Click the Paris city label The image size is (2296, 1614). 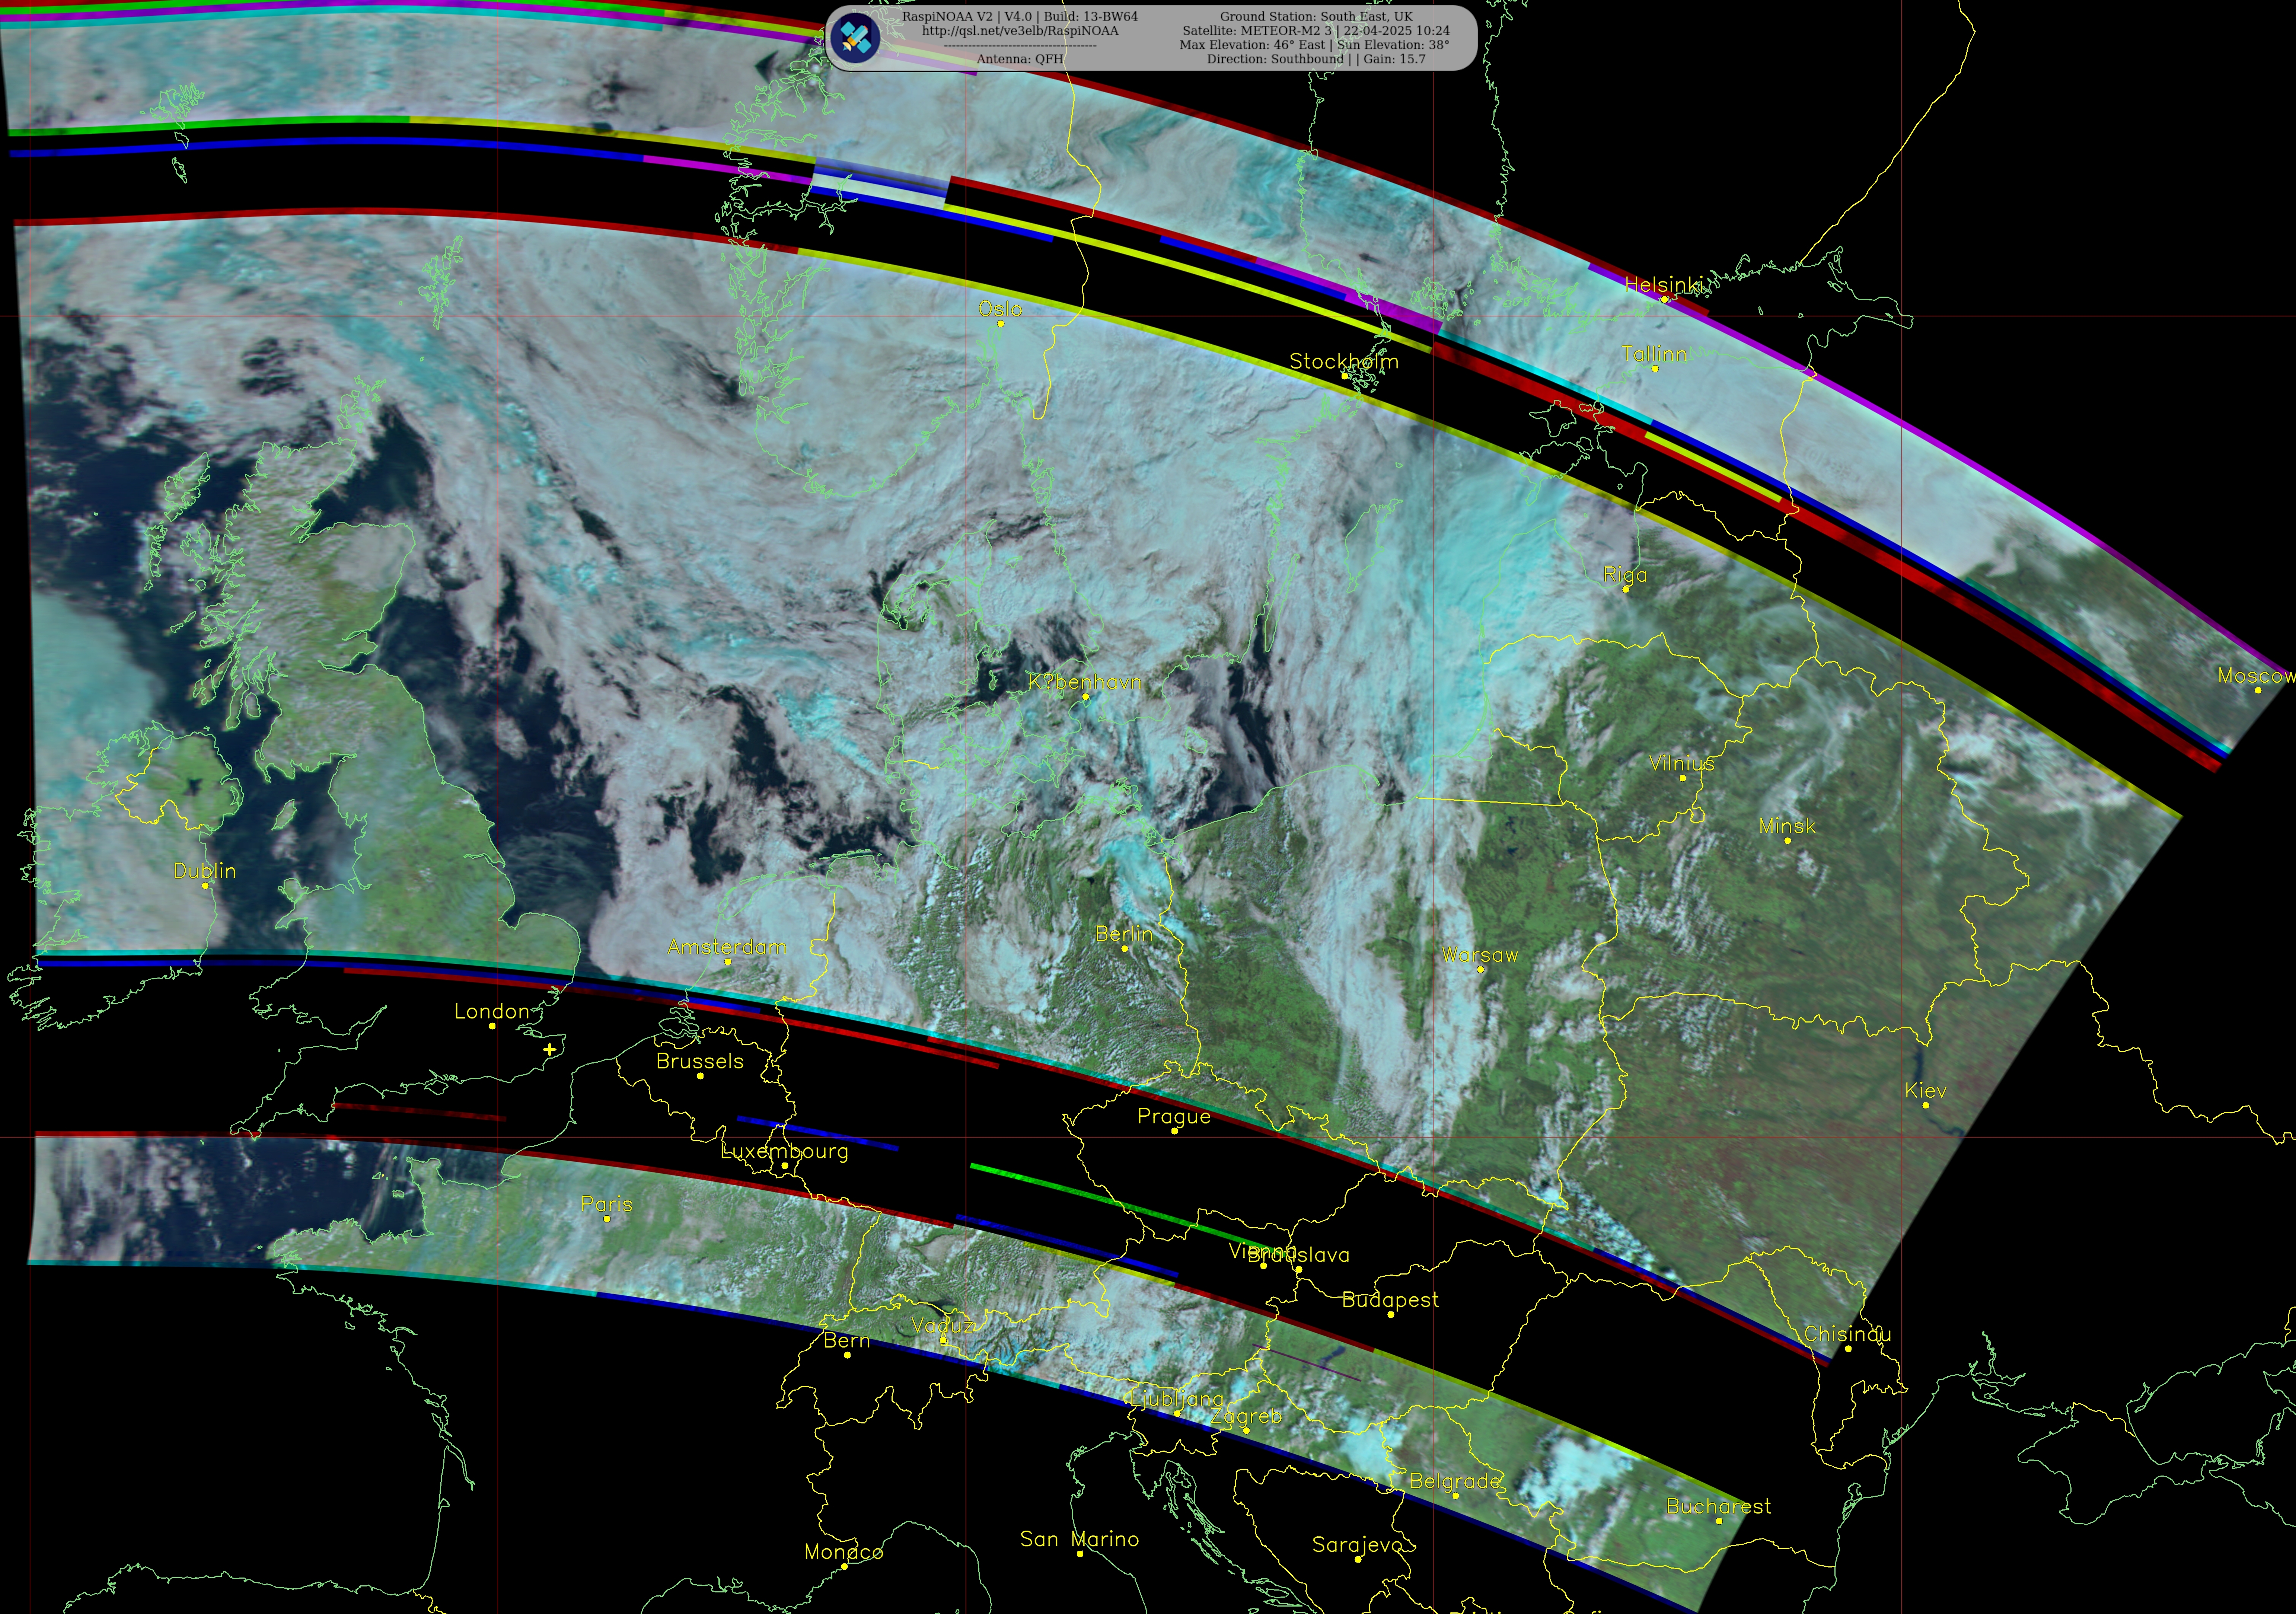click(606, 1204)
